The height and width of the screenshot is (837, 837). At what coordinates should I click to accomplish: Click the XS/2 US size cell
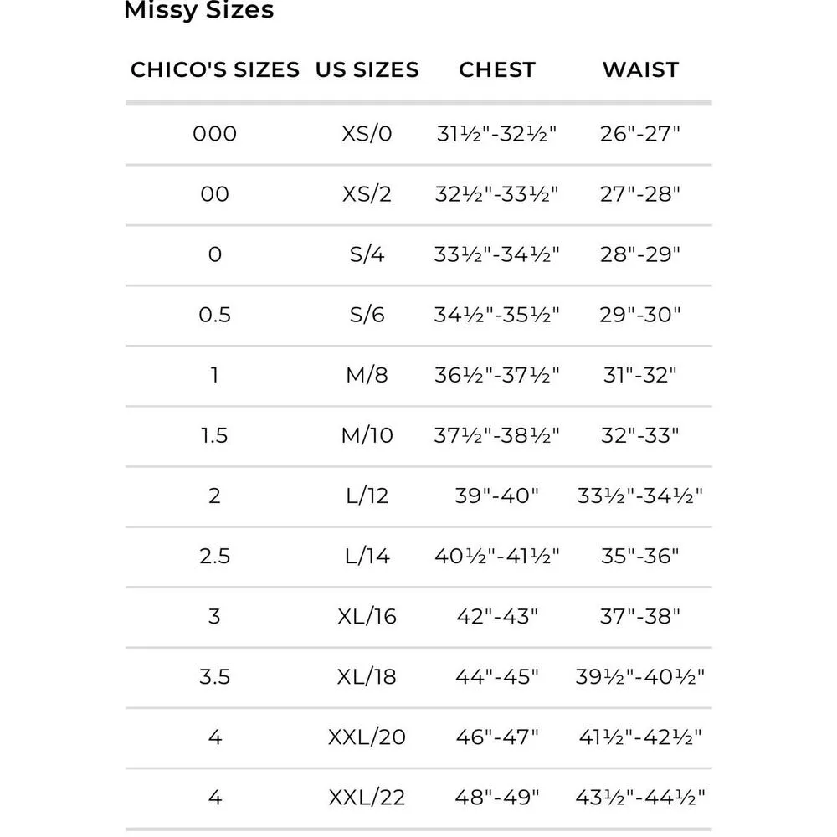point(367,194)
